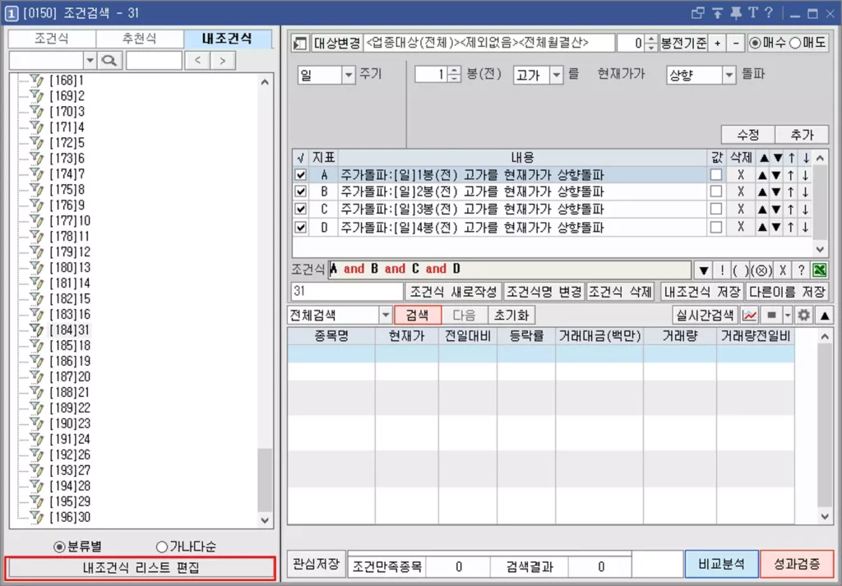
Task: Click the X button next to formula bar
Action: pos(783,270)
